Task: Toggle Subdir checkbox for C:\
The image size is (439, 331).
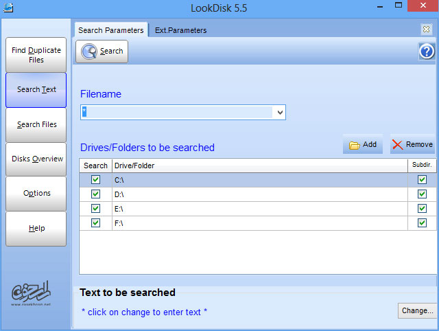Action: tap(422, 180)
